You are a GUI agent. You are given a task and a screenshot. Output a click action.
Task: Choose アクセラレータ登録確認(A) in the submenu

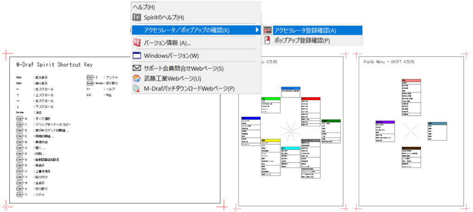point(305,30)
